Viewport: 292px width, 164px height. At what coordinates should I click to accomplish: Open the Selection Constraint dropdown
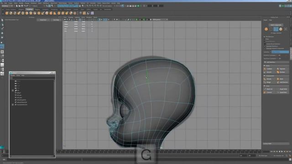tap(279, 55)
